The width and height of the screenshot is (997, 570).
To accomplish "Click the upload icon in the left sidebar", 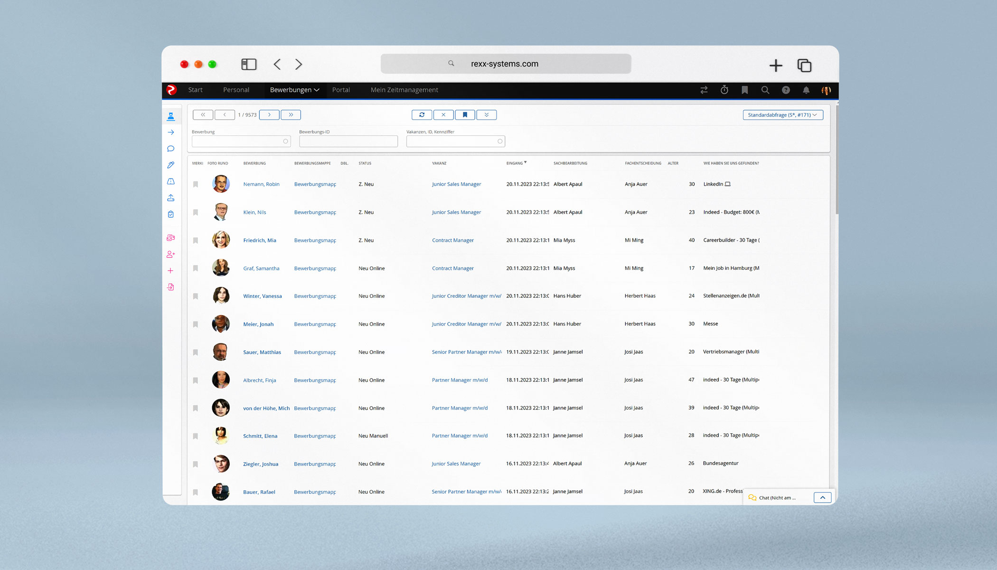I will coord(171,198).
